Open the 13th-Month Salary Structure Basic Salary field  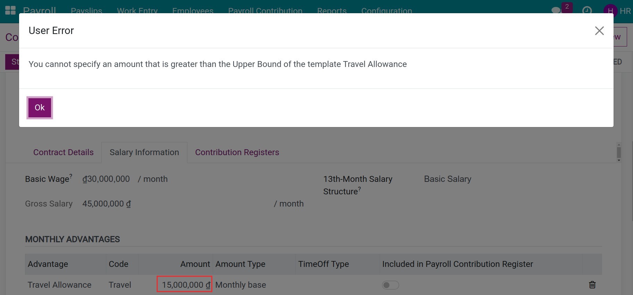[447, 179]
